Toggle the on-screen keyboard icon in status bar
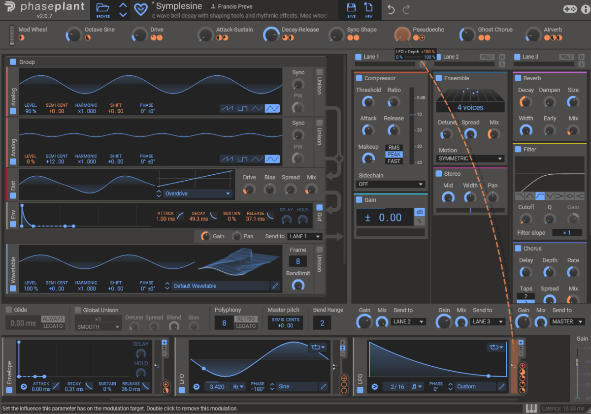This screenshot has width=591, height=414. (x=531, y=408)
